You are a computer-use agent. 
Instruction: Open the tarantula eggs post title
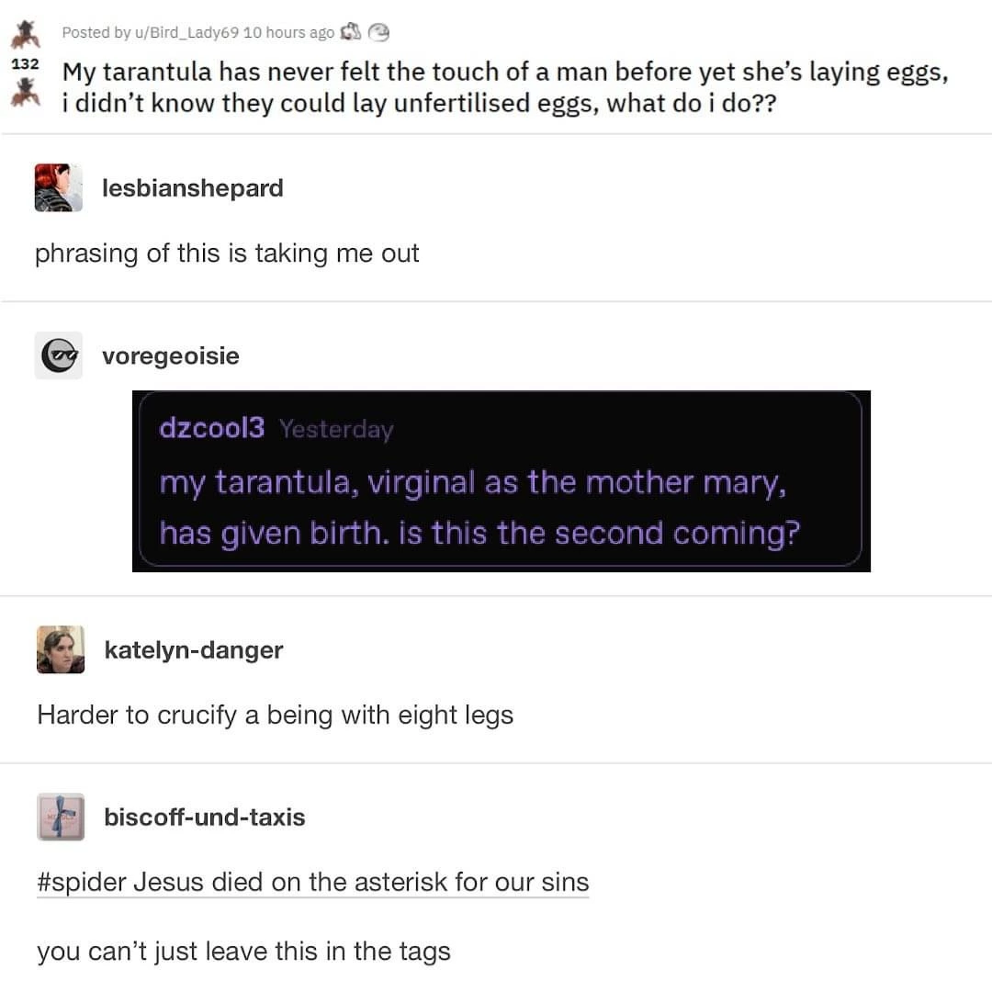coord(505,87)
